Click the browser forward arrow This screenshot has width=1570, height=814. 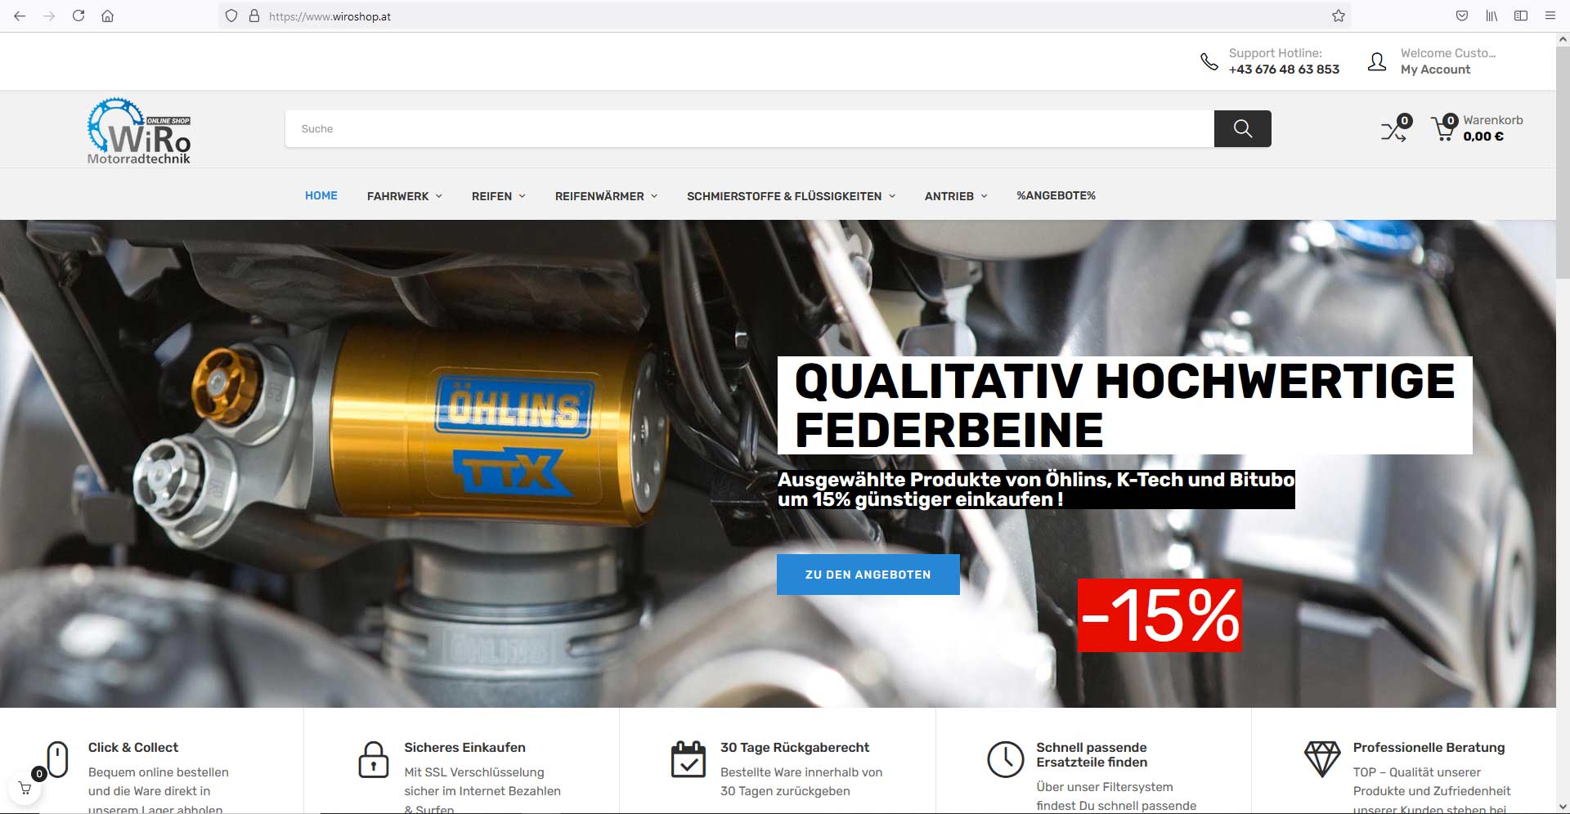point(49,16)
